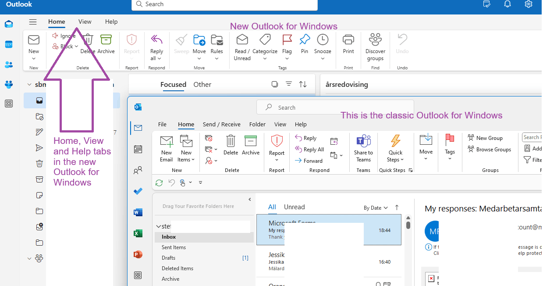Click Ignore in new Outlook ribbon
This screenshot has width=543, height=286.
pos(64,36)
